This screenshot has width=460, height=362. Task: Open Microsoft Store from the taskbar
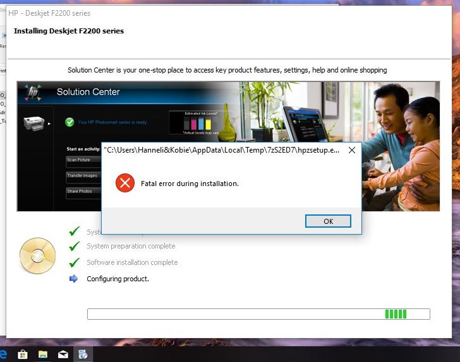23,354
